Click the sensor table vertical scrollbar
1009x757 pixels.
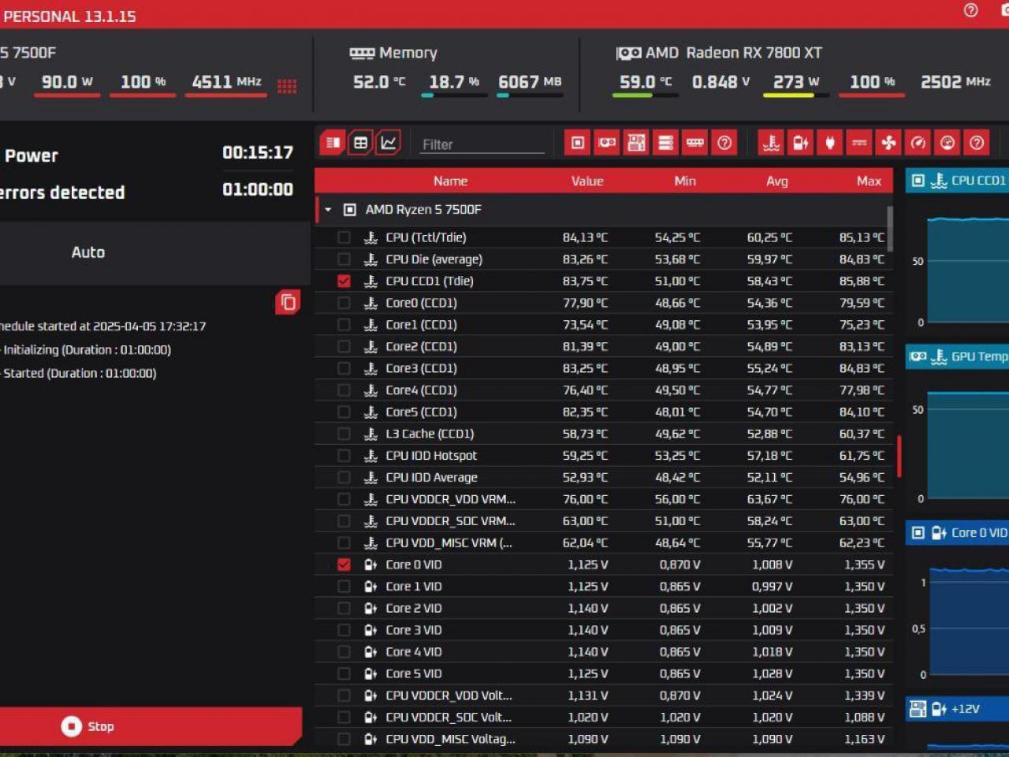tap(890, 227)
